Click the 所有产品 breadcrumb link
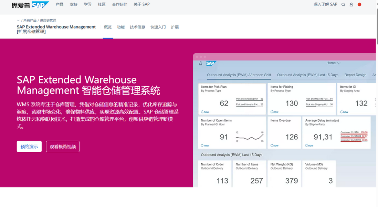Screen dimensions: 378x207 30,21
